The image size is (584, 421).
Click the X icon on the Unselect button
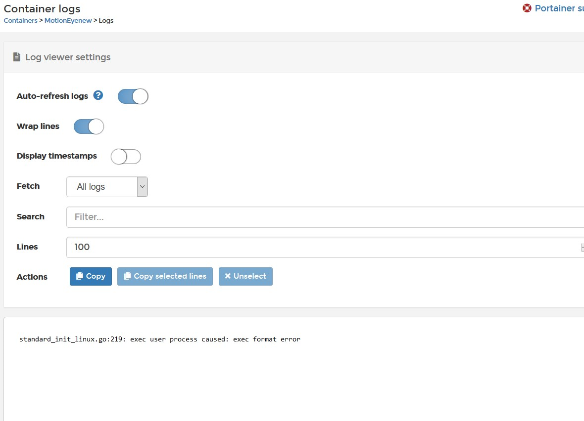pyautogui.click(x=227, y=276)
